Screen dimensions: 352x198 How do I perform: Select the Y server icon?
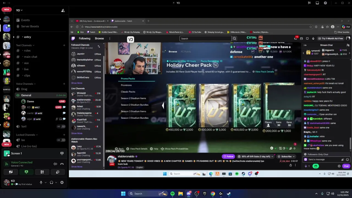(7, 28)
